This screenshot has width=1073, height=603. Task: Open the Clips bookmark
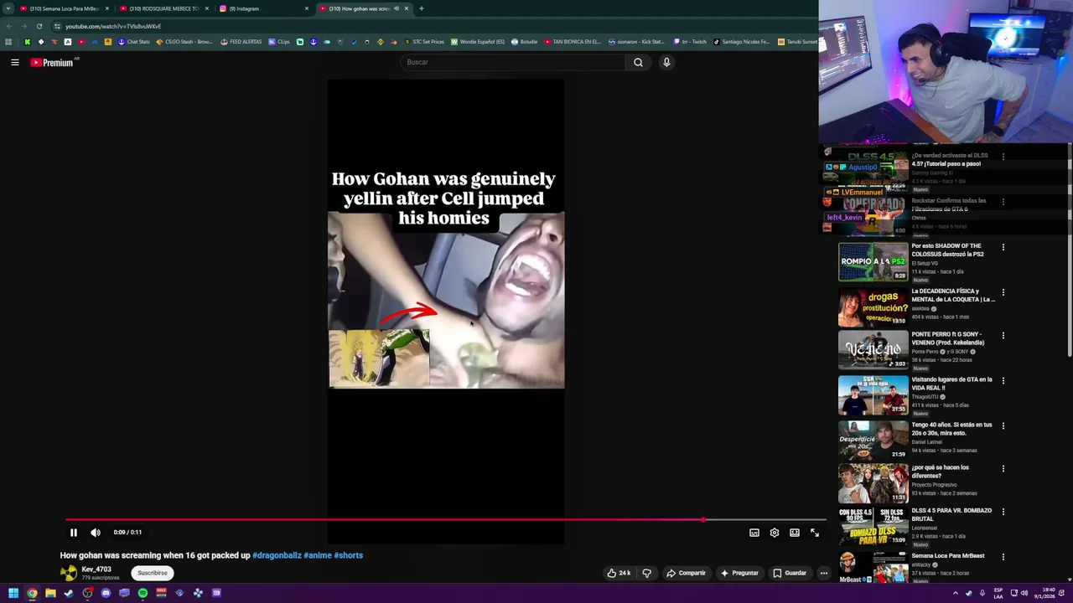[x=279, y=42]
